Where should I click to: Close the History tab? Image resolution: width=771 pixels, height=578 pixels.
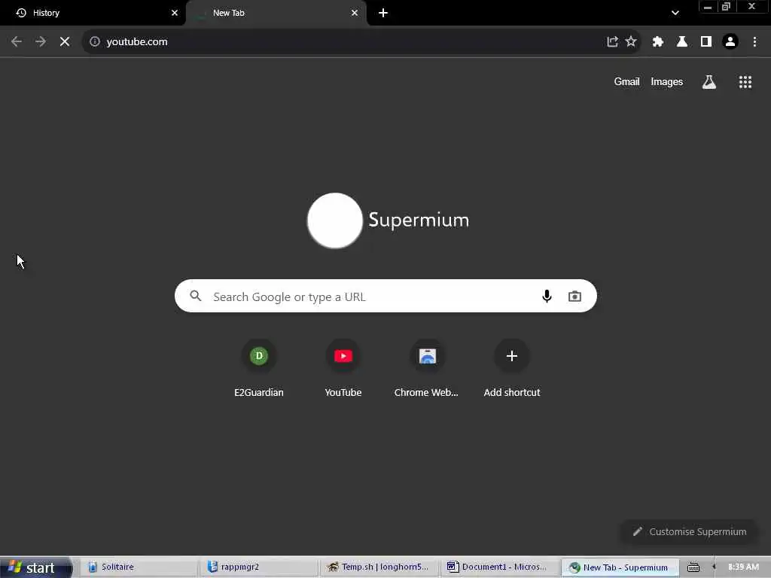point(175,13)
